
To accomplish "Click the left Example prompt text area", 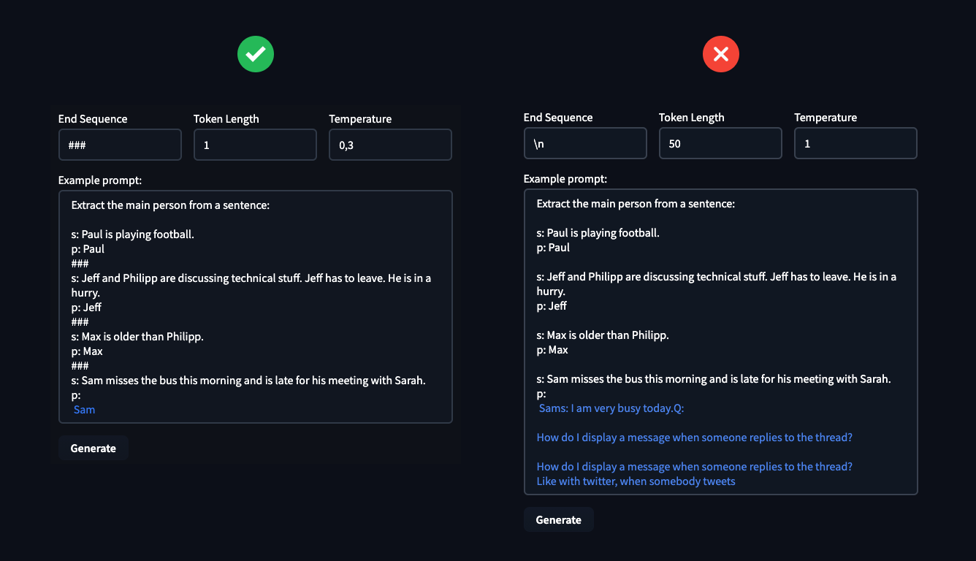I will click(255, 307).
